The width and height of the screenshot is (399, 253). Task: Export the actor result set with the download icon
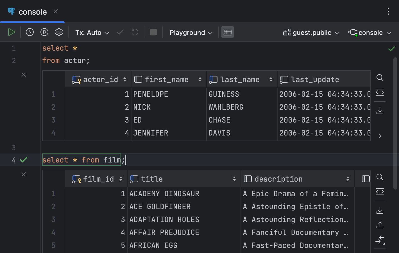380,110
